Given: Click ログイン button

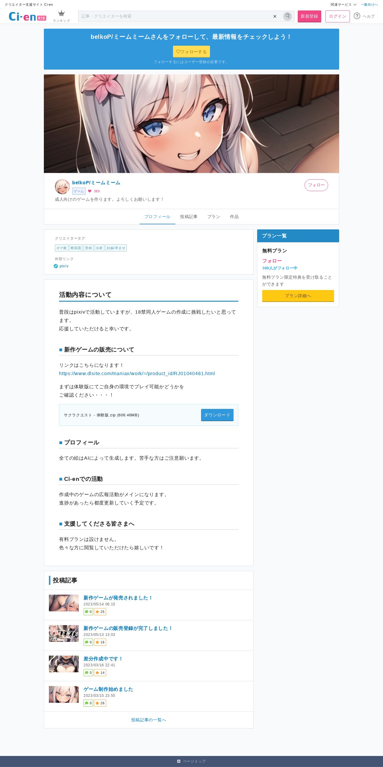Looking at the screenshot, I should coord(338,16).
